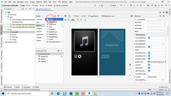This screenshot has width=171, height=96.
Task: Toggle clickable attribute checkbox
Action: [x=149, y=65]
